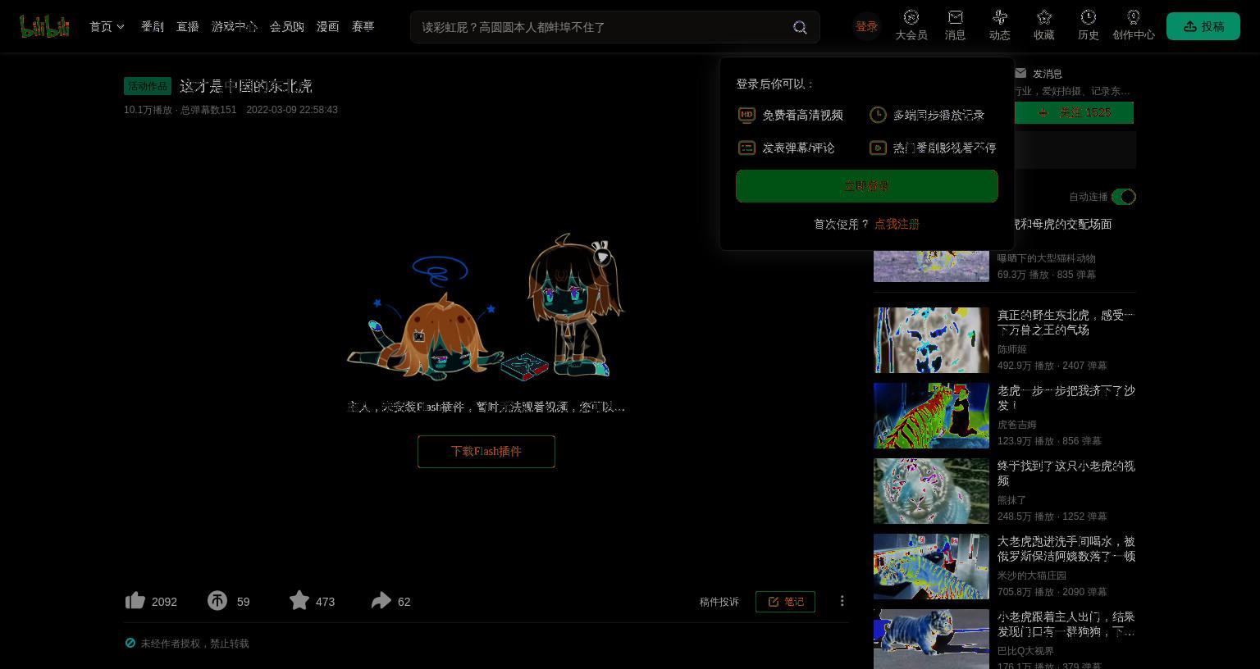
Task: Open 历史 clock icon in header
Action: click(x=1089, y=17)
